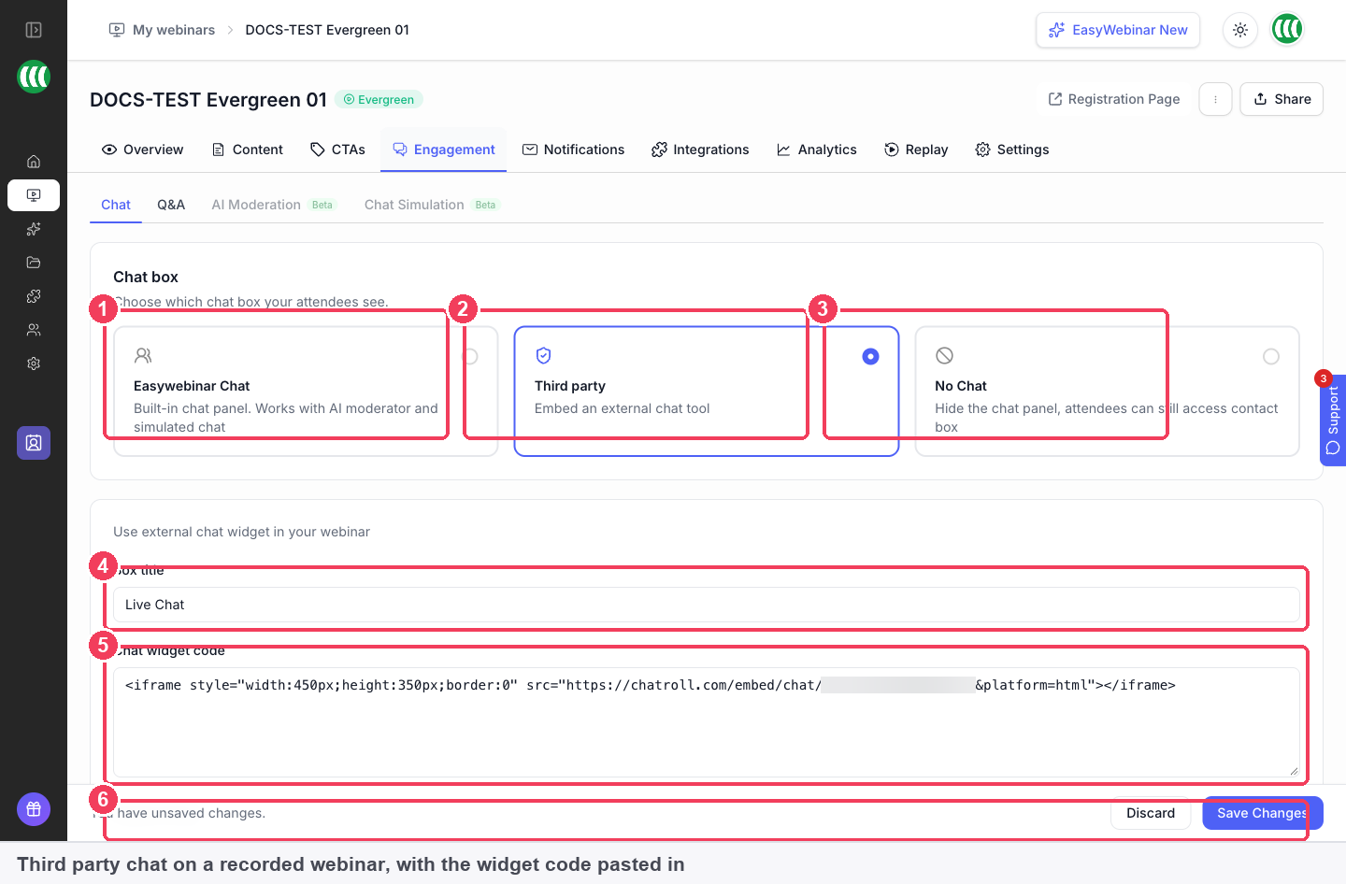1346x884 pixels.
Task: Switch to the Chat Simulation sub-tab
Action: point(430,205)
